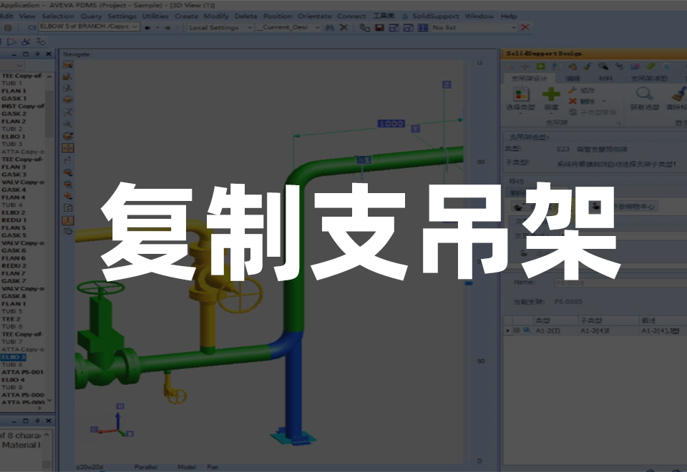Click the Name input field PS-0016
Screen dimensions: 687x472
pyautogui.click(x=620, y=283)
